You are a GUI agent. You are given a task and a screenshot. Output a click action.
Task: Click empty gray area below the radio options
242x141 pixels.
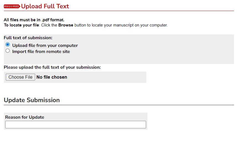point(119,59)
